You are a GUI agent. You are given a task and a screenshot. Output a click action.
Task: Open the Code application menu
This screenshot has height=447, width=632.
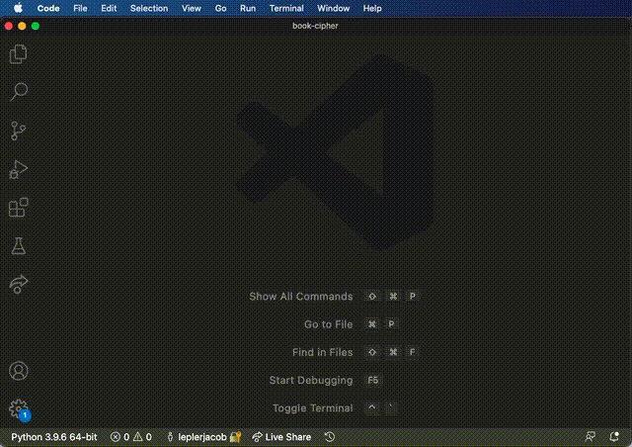coord(48,9)
